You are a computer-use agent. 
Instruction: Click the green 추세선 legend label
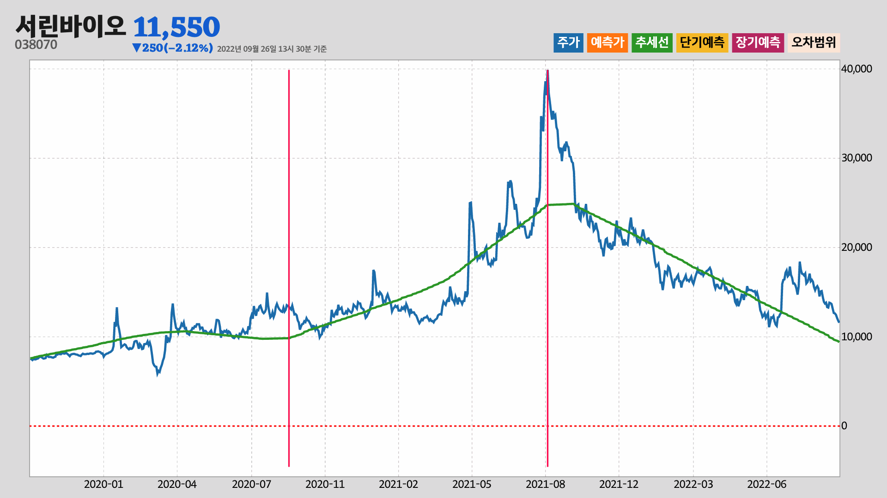[652, 43]
